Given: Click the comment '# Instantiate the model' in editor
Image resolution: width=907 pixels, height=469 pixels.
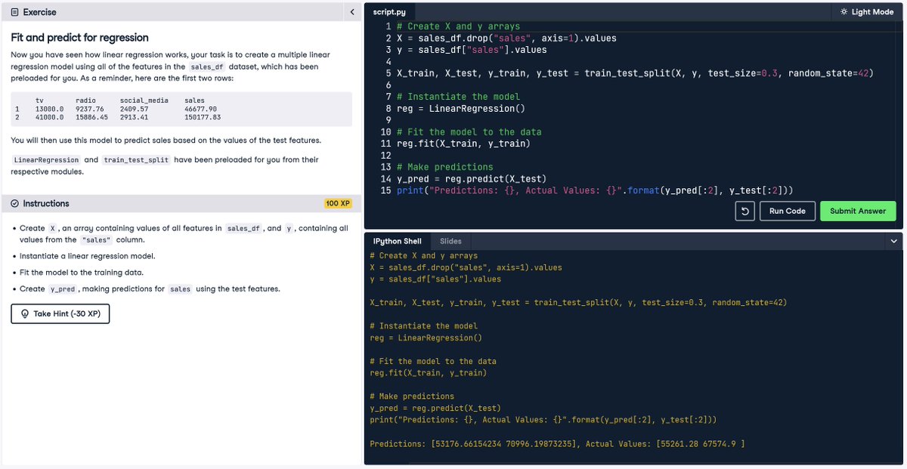Looking at the screenshot, I should pos(458,97).
